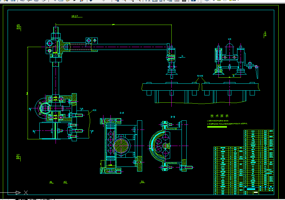This screenshot has width=285, height=200.
Task: Select the "N" dimension label under gripper
Action: pos(234,76)
